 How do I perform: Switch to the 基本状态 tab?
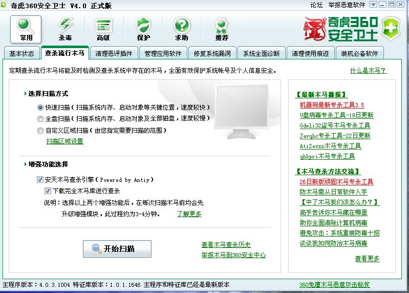[22, 53]
